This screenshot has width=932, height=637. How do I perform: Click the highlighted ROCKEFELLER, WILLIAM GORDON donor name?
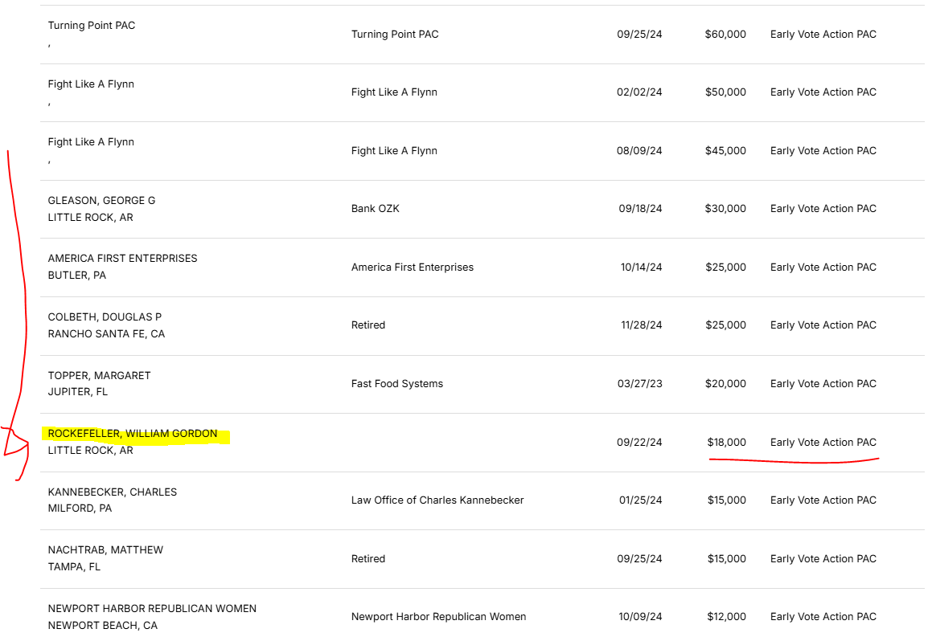point(133,434)
